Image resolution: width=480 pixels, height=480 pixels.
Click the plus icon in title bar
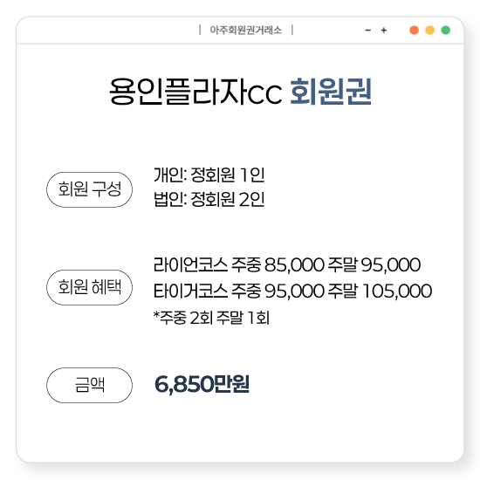pyautogui.click(x=384, y=31)
